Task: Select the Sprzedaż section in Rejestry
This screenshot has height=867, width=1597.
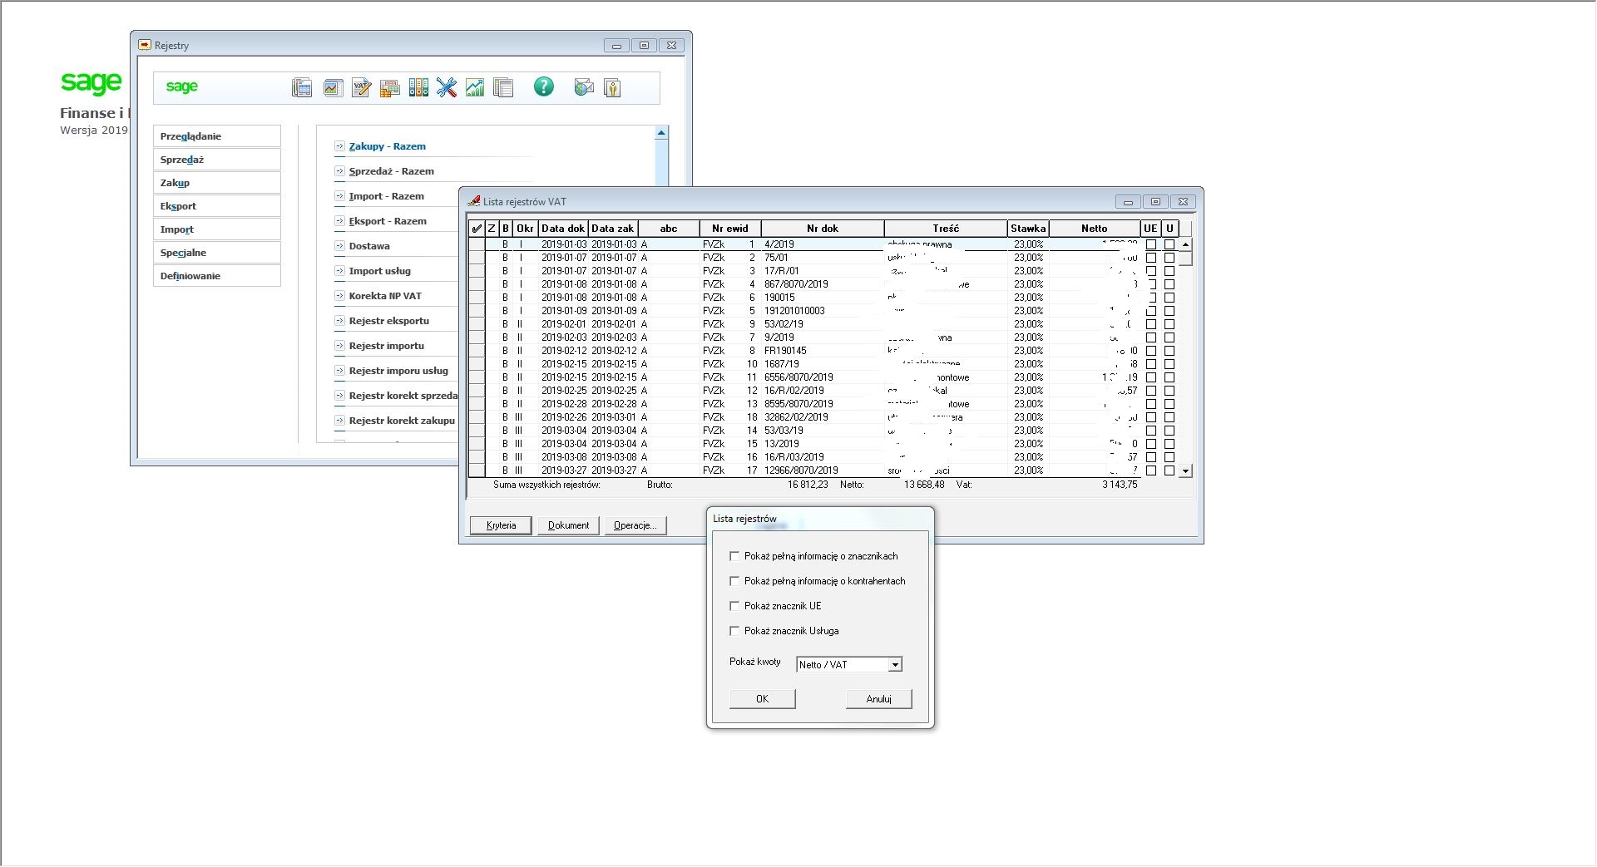Action: (x=217, y=160)
